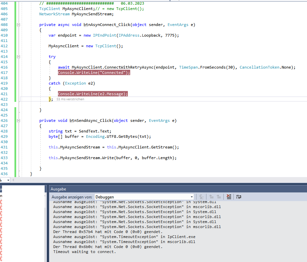Click 'MyAsyncClient = new TcpClient();' assignment
The image size is (307, 262).
click(x=86, y=46)
